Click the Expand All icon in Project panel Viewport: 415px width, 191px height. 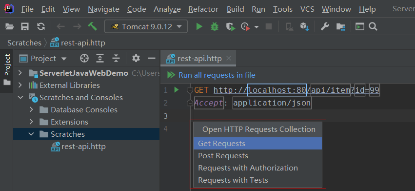pyautogui.click(x=100, y=58)
